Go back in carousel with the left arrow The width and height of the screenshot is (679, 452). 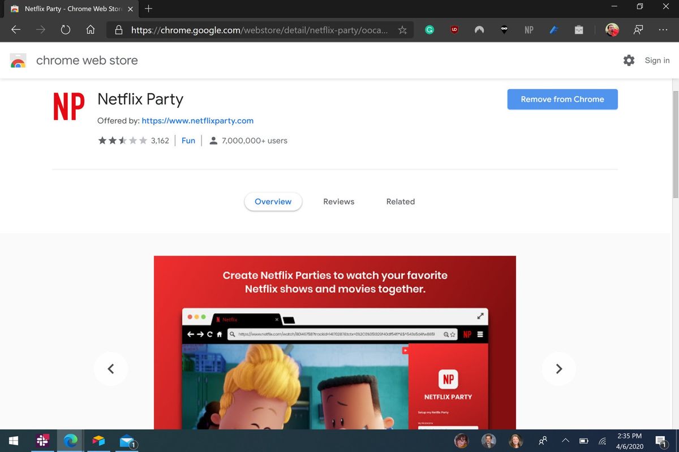pos(111,368)
